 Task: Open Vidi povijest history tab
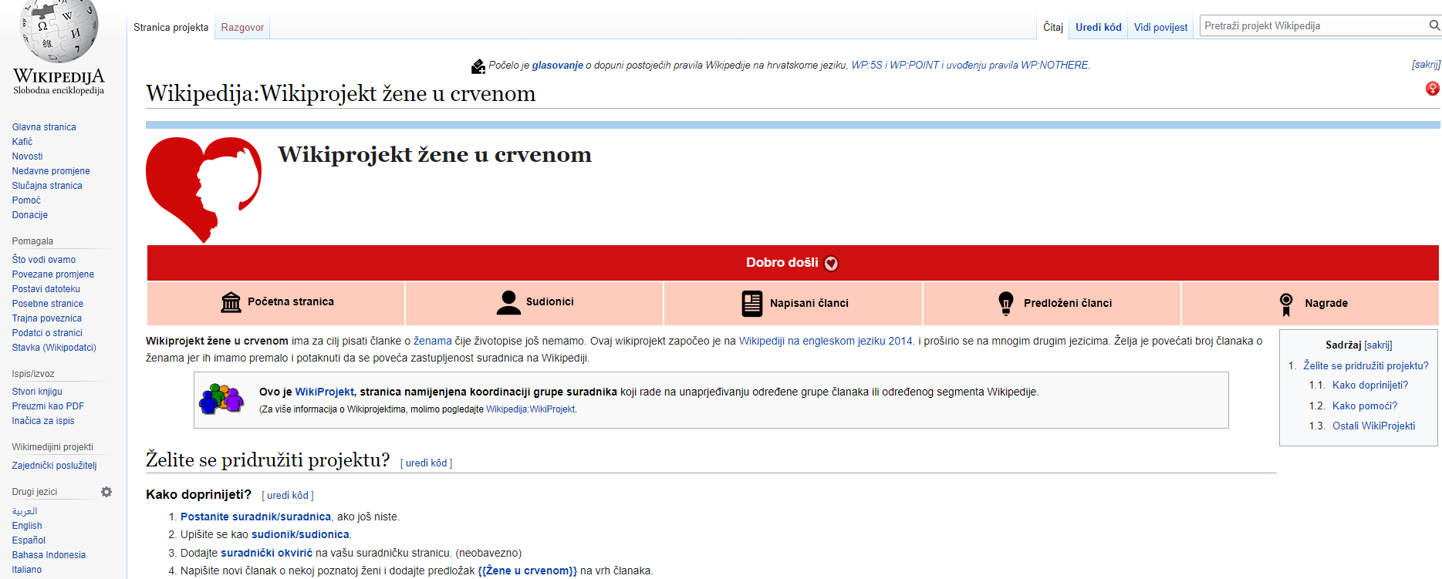click(x=1160, y=27)
